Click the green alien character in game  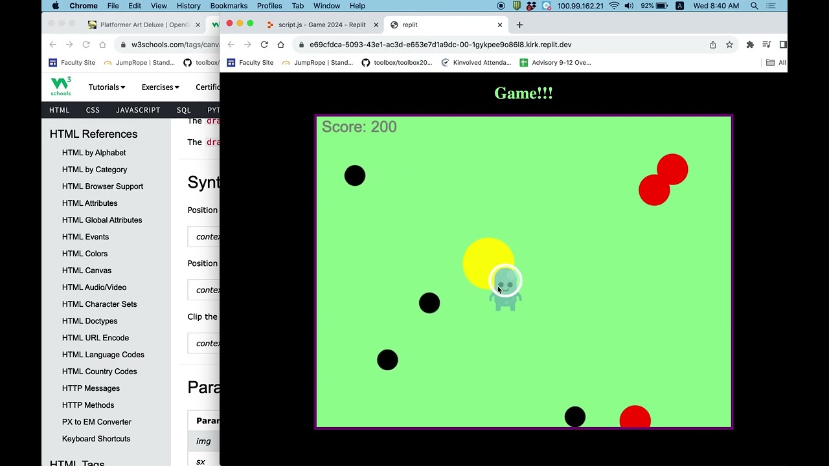pos(505,289)
